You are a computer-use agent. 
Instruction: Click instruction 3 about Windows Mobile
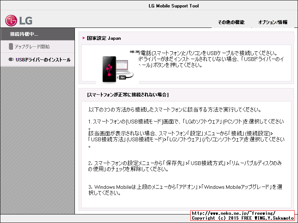point(185,190)
